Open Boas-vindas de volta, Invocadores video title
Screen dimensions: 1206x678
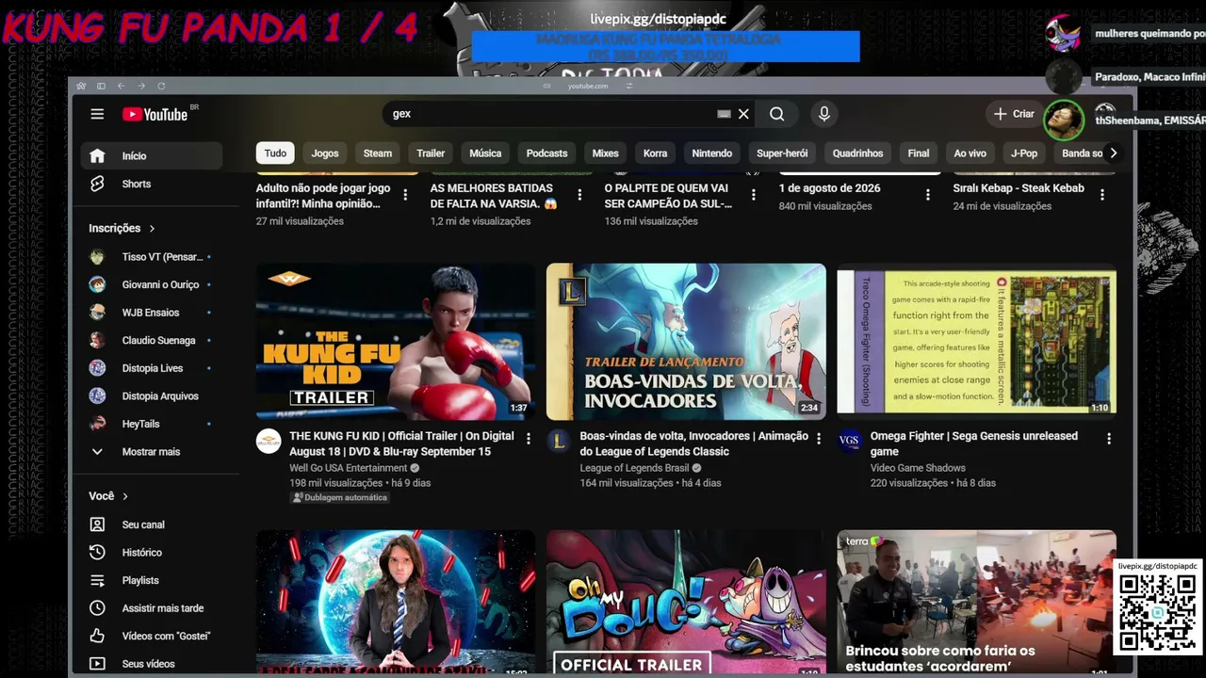(694, 444)
